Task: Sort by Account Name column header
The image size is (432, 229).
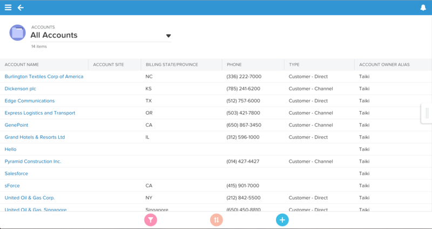Action: point(22,65)
